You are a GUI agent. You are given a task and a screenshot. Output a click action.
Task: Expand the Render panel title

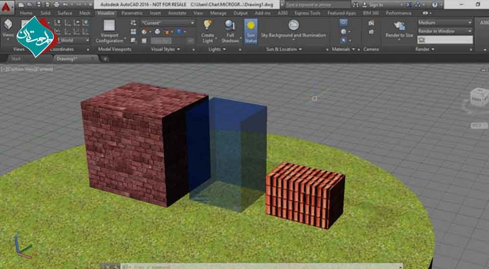pos(425,49)
